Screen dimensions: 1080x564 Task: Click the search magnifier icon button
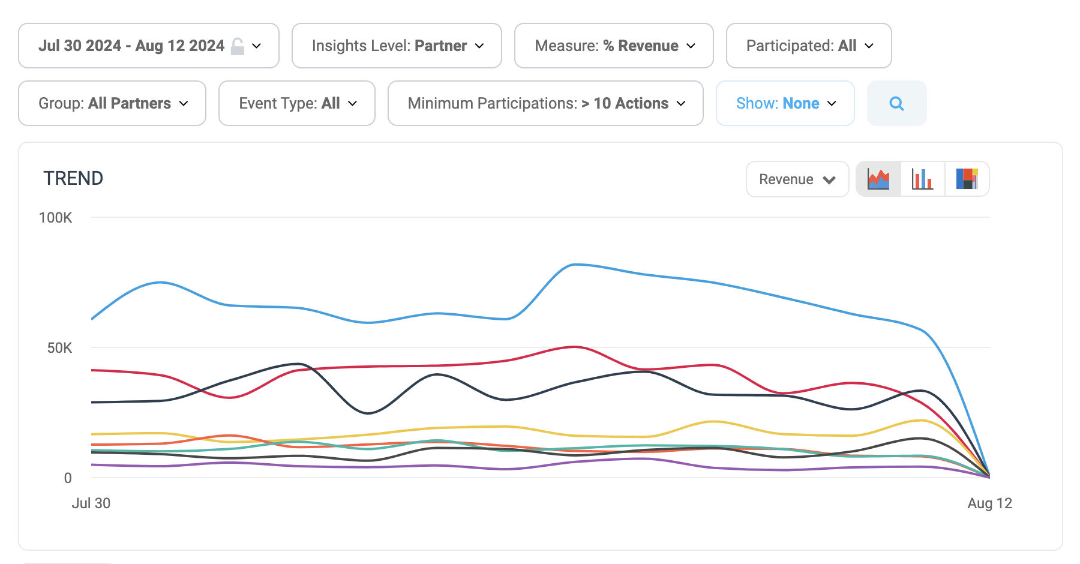point(896,103)
